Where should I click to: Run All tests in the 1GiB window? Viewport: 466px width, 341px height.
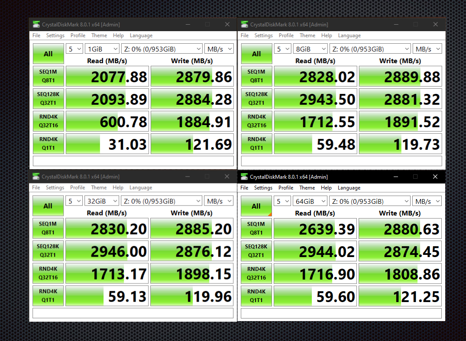click(x=48, y=54)
